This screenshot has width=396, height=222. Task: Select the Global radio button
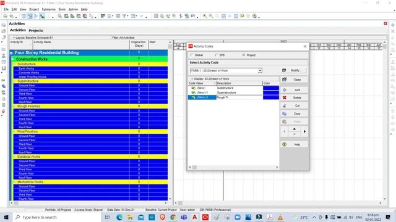click(x=192, y=55)
